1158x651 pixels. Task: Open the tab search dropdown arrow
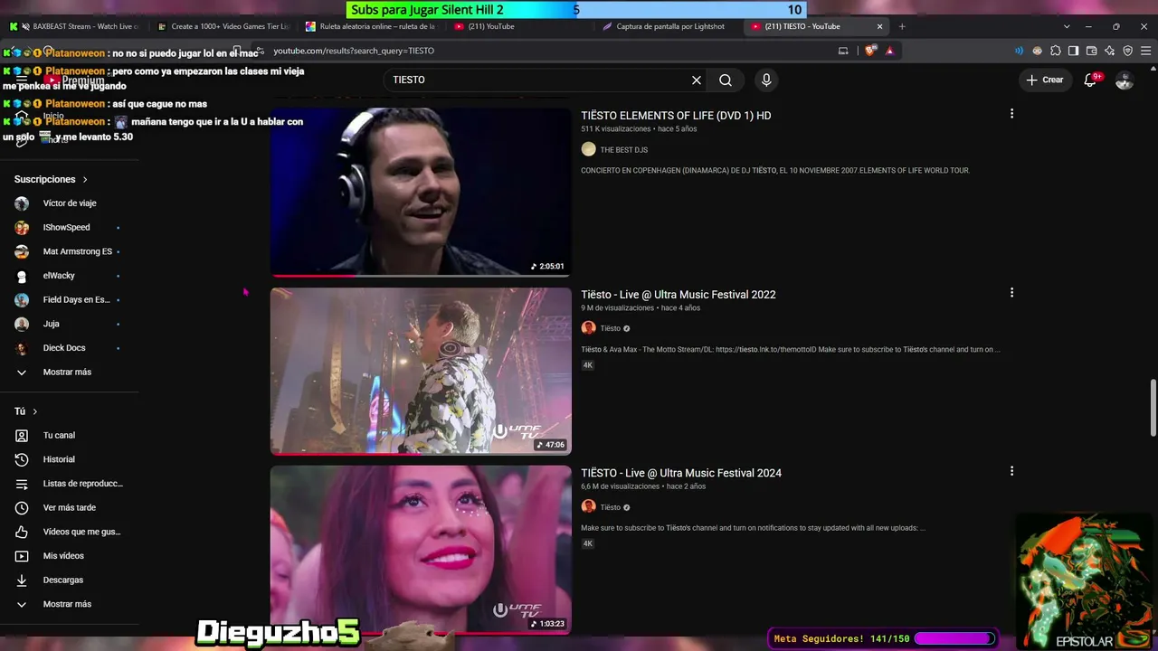1067,26
